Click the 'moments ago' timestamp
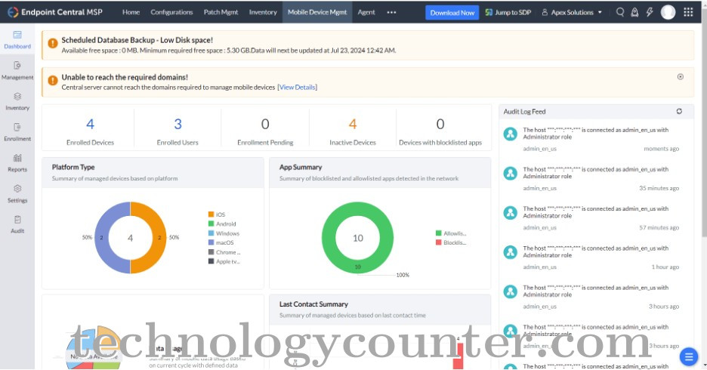This screenshot has width=707, height=370. 661,149
